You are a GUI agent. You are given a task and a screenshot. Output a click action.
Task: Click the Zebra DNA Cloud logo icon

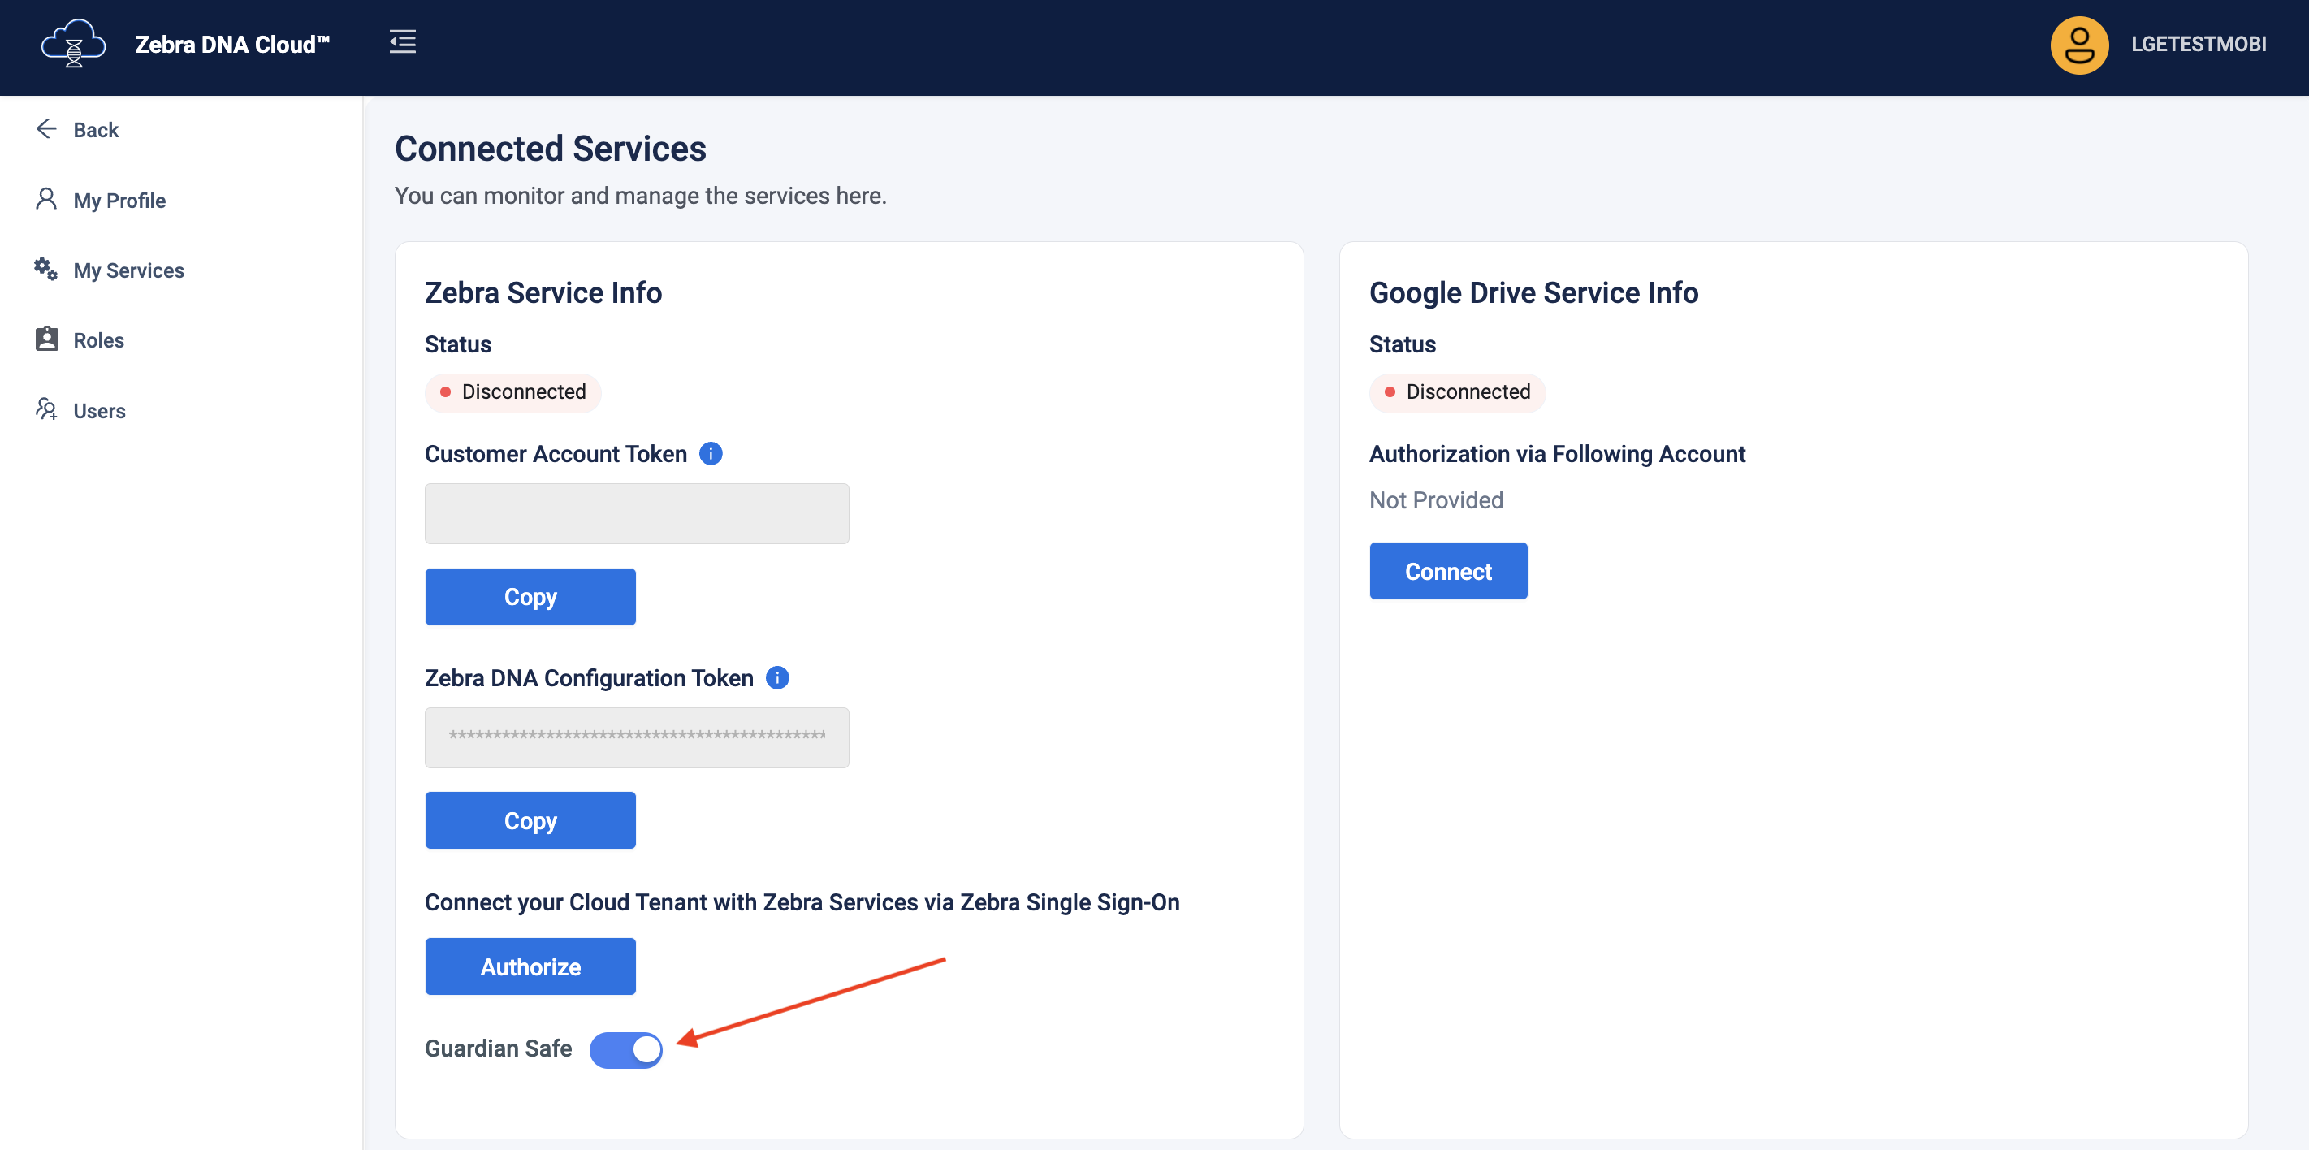(73, 44)
